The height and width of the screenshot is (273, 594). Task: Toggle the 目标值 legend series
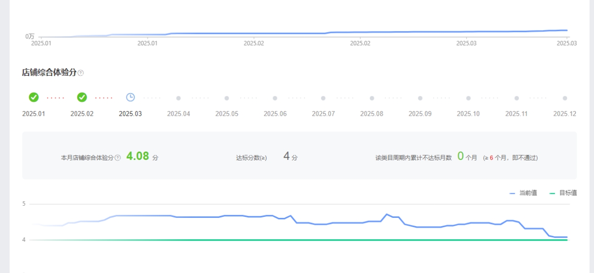point(563,193)
